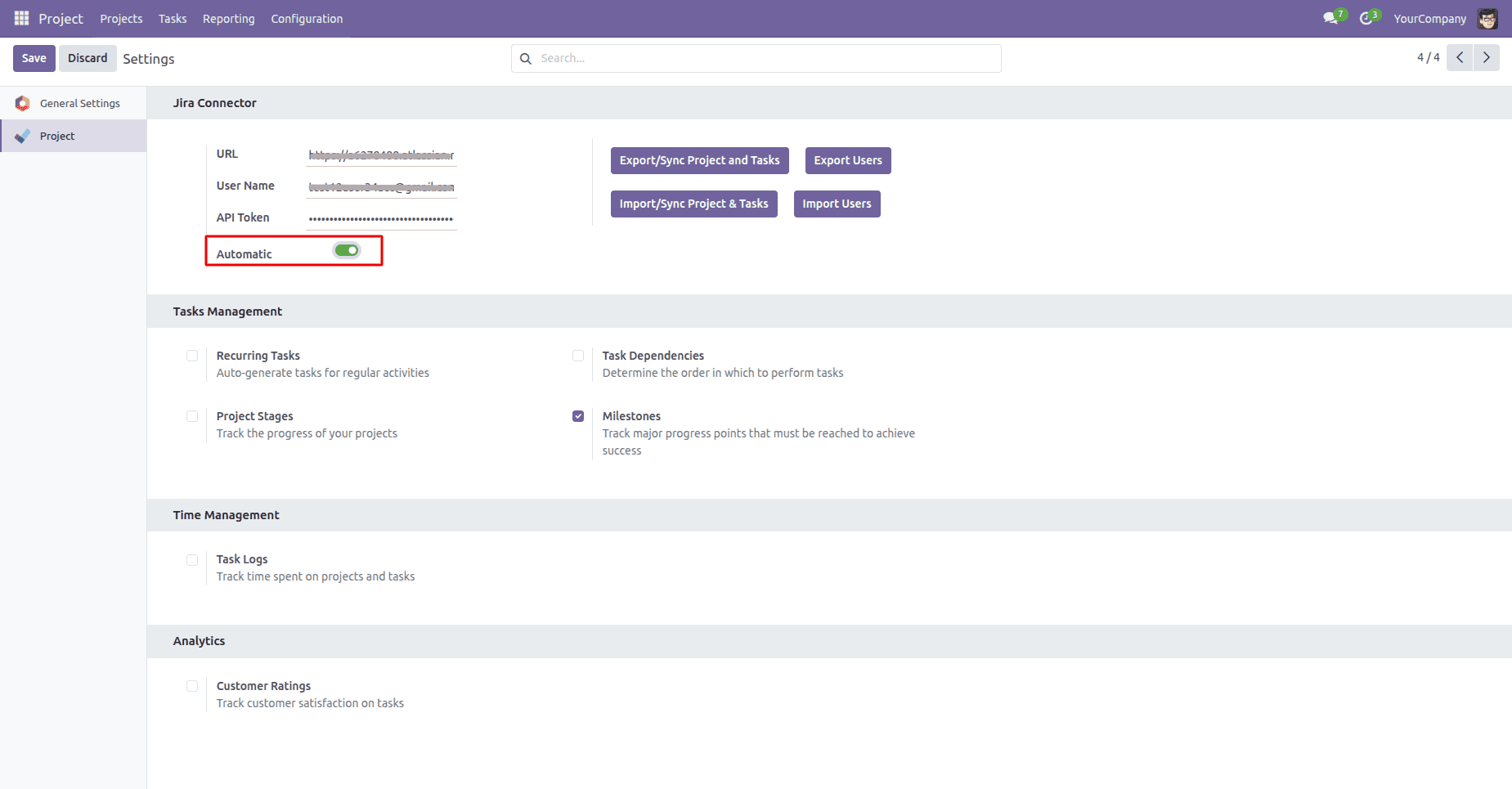Uncheck the Milestones checkbox
This screenshot has height=789, width=1512.
(x=578, y=416)
